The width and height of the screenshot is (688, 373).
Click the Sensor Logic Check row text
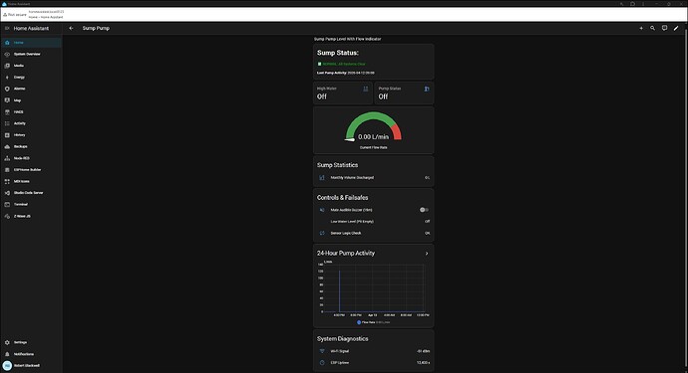pos(346,233)
